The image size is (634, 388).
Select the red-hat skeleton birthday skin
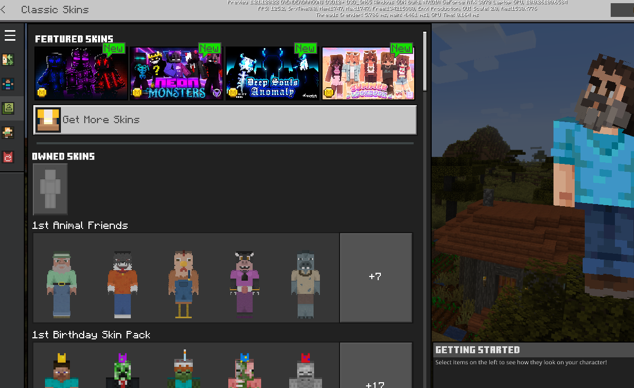click(306, 371)
